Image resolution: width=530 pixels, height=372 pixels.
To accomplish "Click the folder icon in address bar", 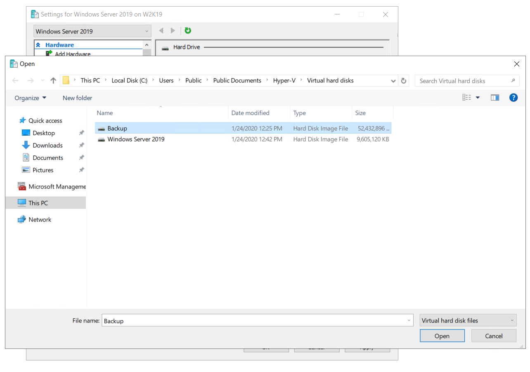I will [x=66, y=81].
